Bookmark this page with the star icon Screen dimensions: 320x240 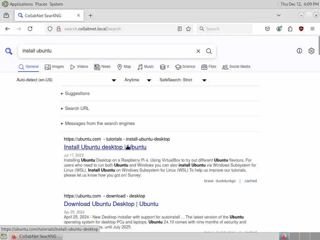(188, 29)
